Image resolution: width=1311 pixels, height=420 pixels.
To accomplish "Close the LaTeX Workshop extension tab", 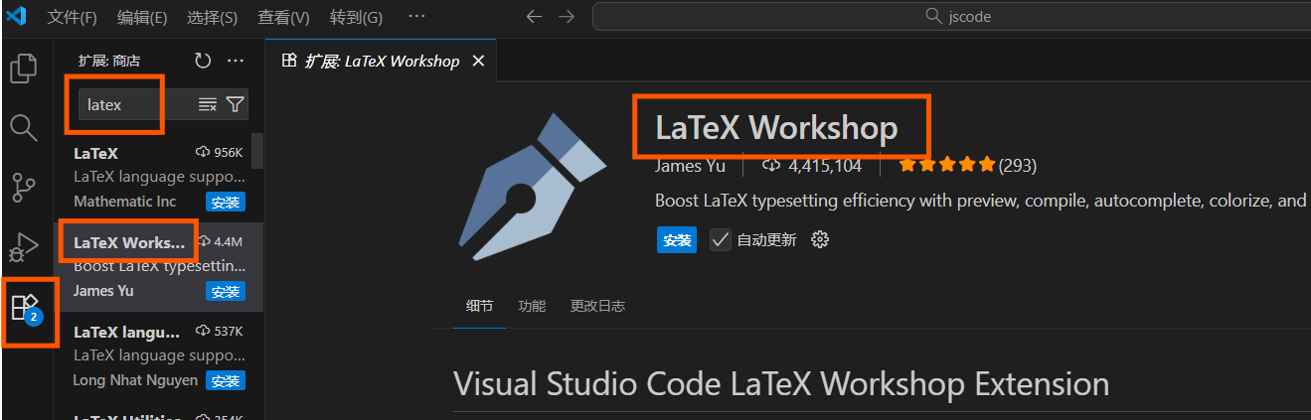I will point(478,61).
